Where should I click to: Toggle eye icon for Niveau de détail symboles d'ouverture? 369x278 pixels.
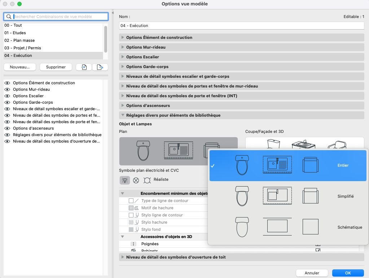pos(7,142)
